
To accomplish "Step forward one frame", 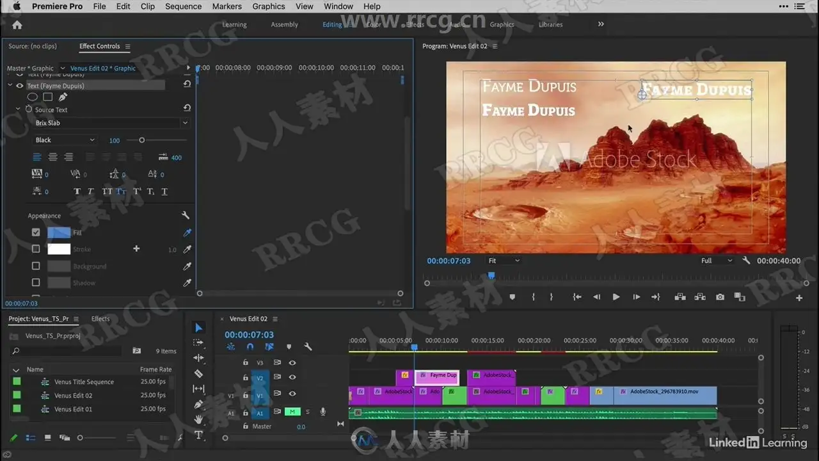I will pyautogui.click(x=636, y=297).
